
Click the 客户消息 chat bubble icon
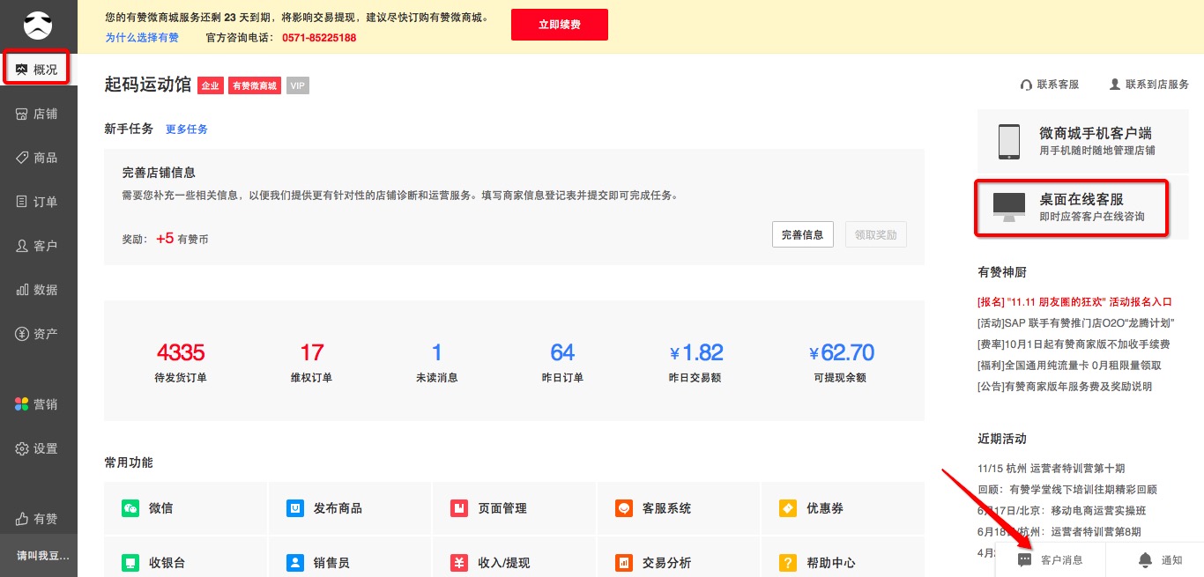[x=1024, y=560]
